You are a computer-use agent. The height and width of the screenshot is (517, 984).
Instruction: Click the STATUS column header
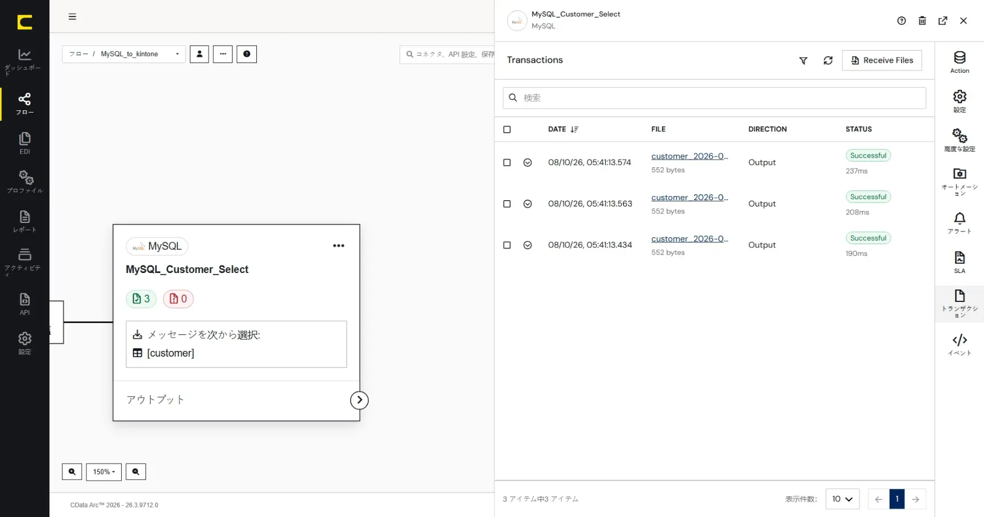[858, 129]
